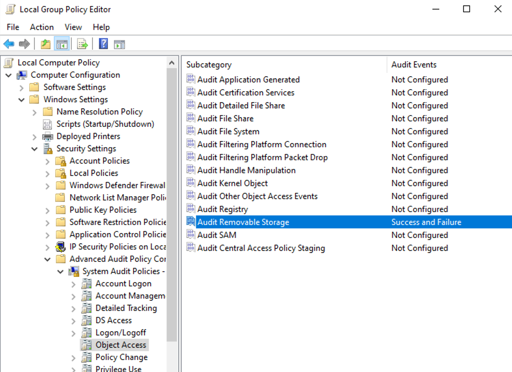Click the Deployed Printers printer icon
The image size is (512, 372).
click(x=47, y=137)
